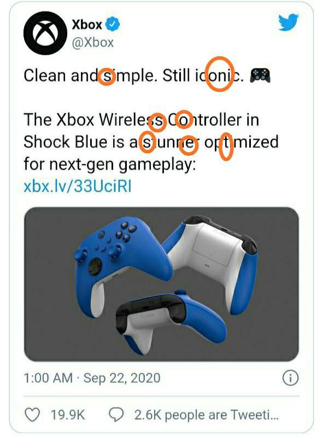Open the Xbox profile avatar
323x436 pixels.
pos(45,33)
